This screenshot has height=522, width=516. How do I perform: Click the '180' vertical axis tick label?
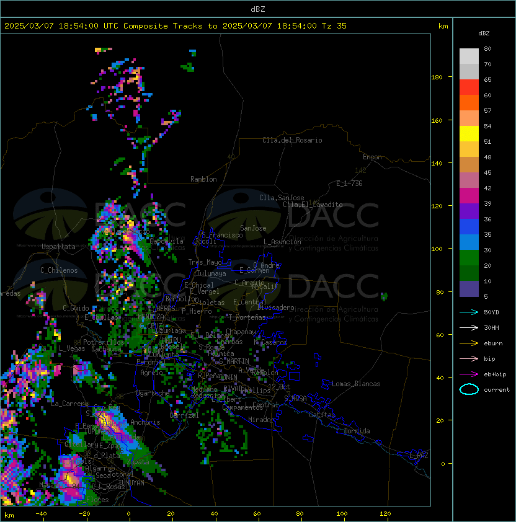[x=437, y=77]
